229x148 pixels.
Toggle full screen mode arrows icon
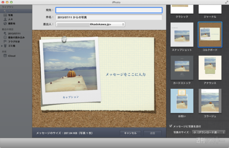click(x=226, y=2)
